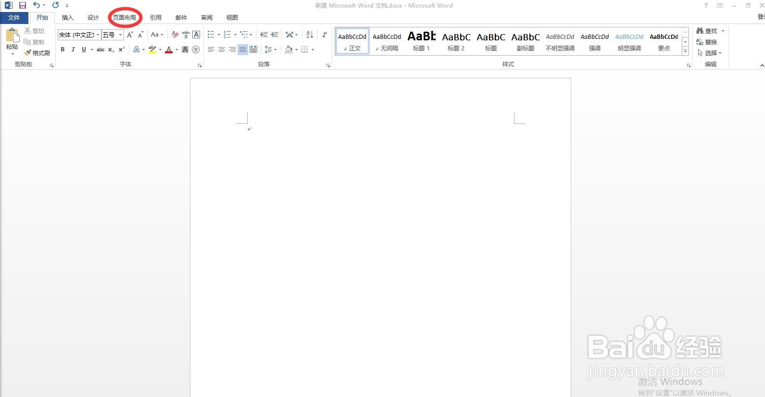
Task: Center align text
Action: (x=222, y=49)
